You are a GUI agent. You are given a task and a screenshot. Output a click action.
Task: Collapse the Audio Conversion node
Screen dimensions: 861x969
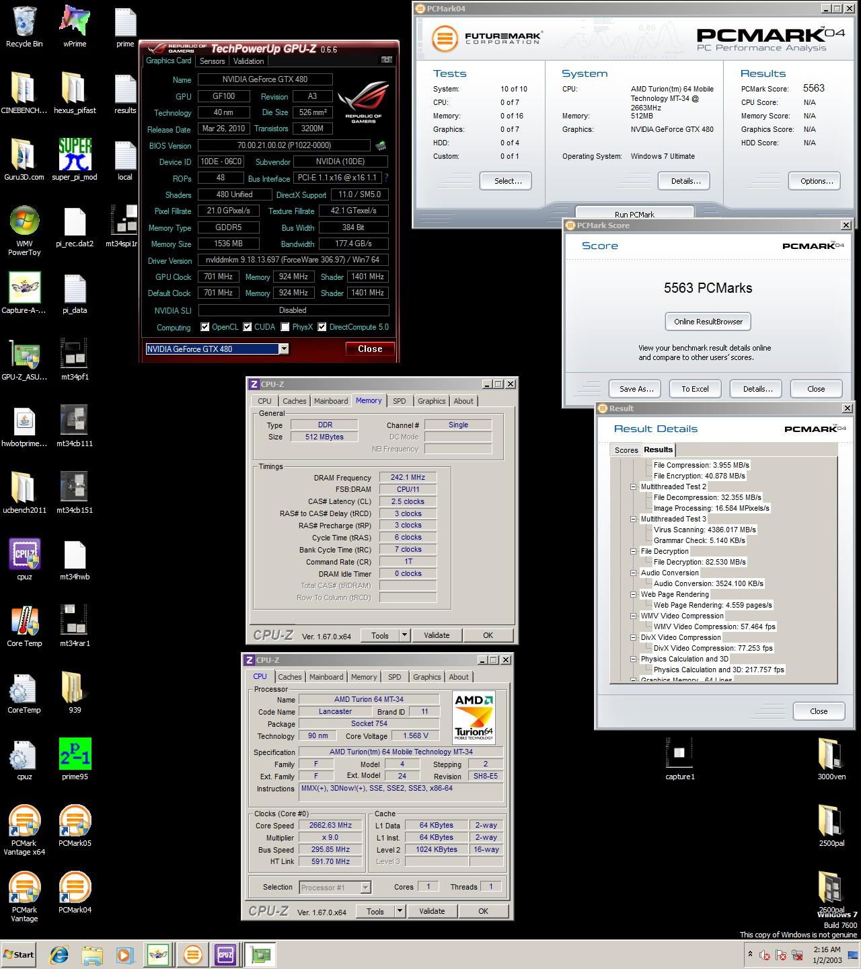click(633, 573)
